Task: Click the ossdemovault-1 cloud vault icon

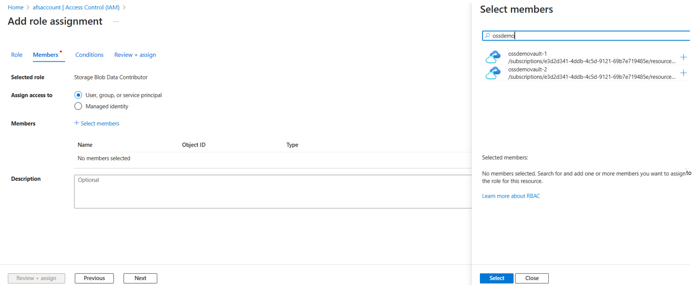Action: (493, 57)
